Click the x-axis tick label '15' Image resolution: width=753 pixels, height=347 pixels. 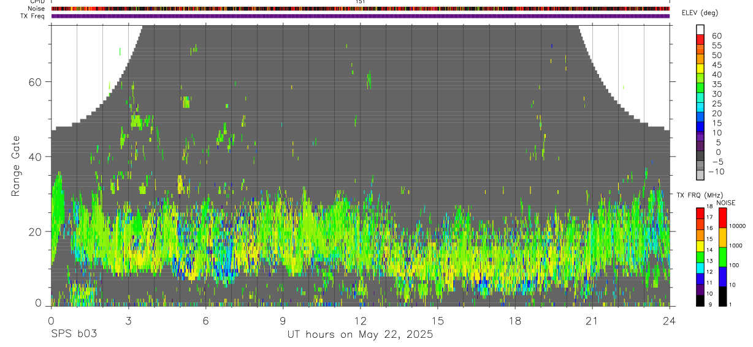click(438, 320)
